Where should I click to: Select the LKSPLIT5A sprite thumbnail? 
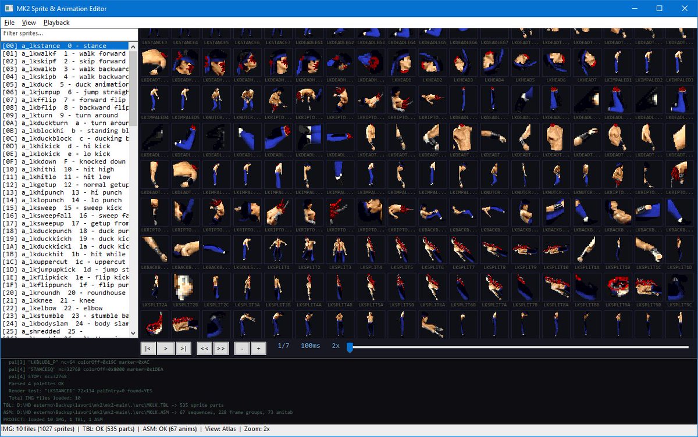(371, 288)
